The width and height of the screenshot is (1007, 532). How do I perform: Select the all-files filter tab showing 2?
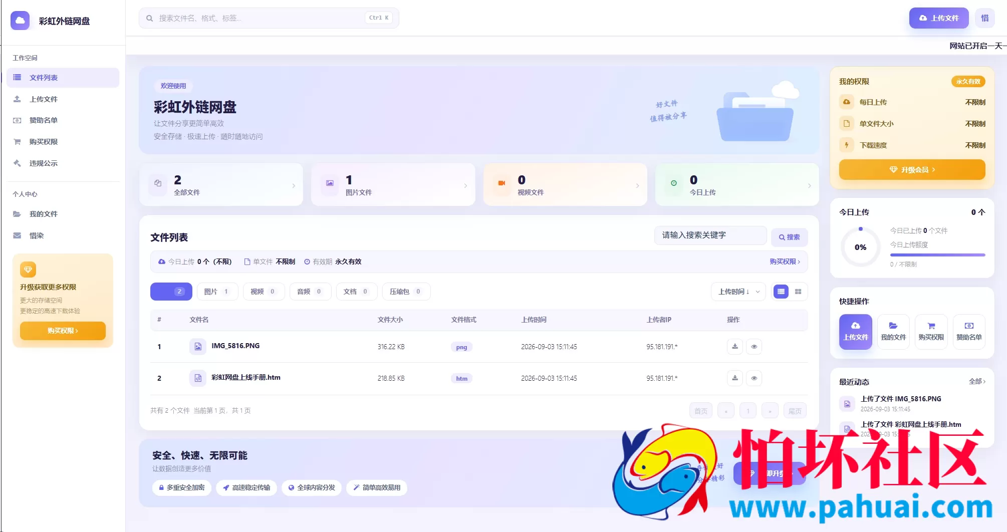coord(171,292)
